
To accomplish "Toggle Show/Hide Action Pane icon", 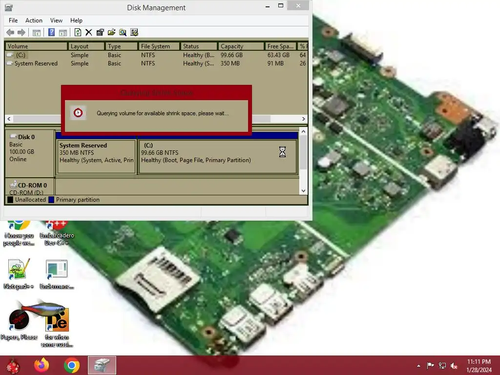I will pyautogui.click(x=63, y=33).
